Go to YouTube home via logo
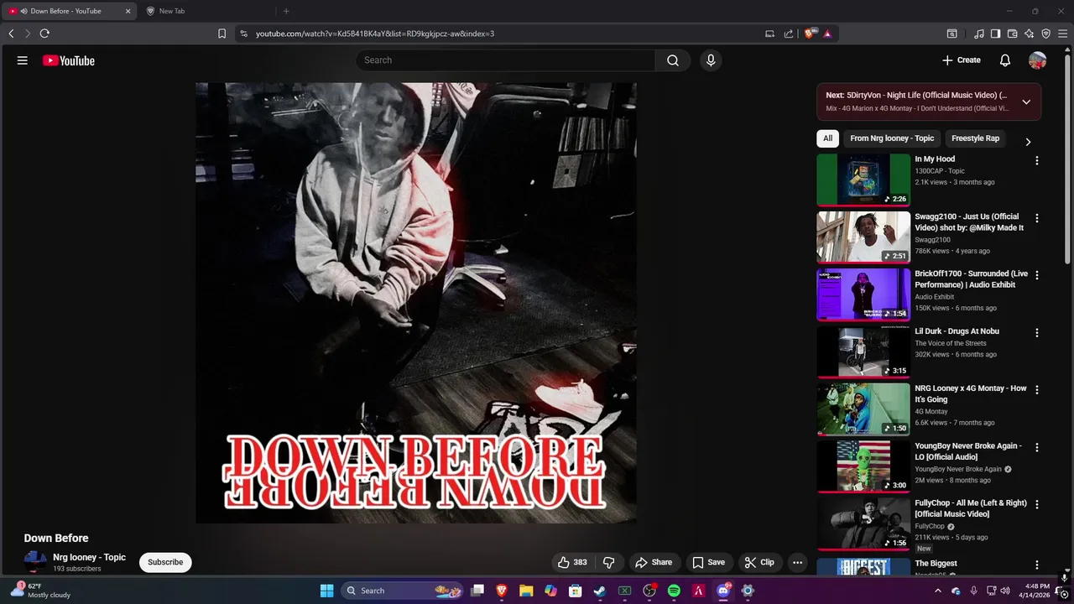1074x604 pixels. (69, 60)
